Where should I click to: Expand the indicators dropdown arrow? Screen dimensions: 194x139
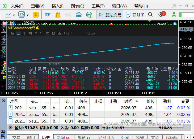[28, 15]
